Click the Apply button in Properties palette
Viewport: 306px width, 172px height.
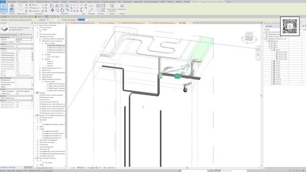point(28,167)
